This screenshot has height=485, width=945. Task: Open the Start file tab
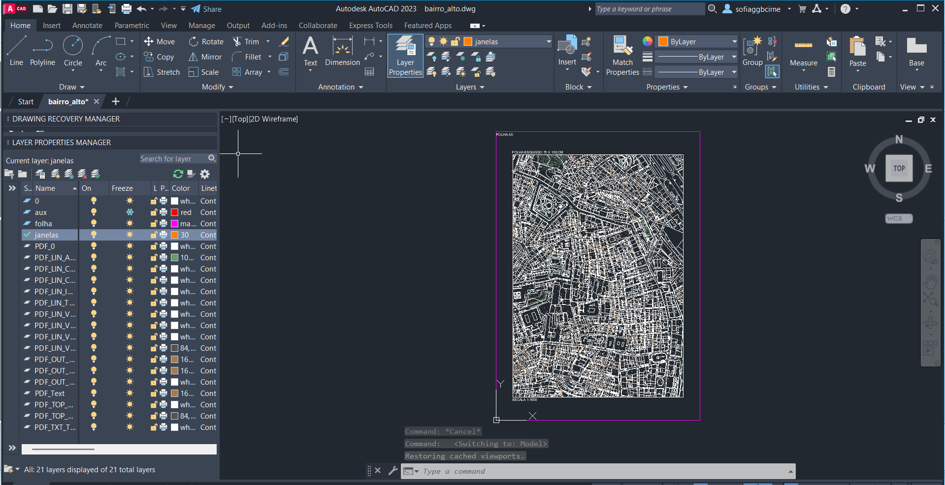tap(26, 102)
